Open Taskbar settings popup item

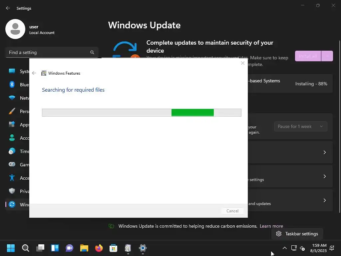coord(297,234)
